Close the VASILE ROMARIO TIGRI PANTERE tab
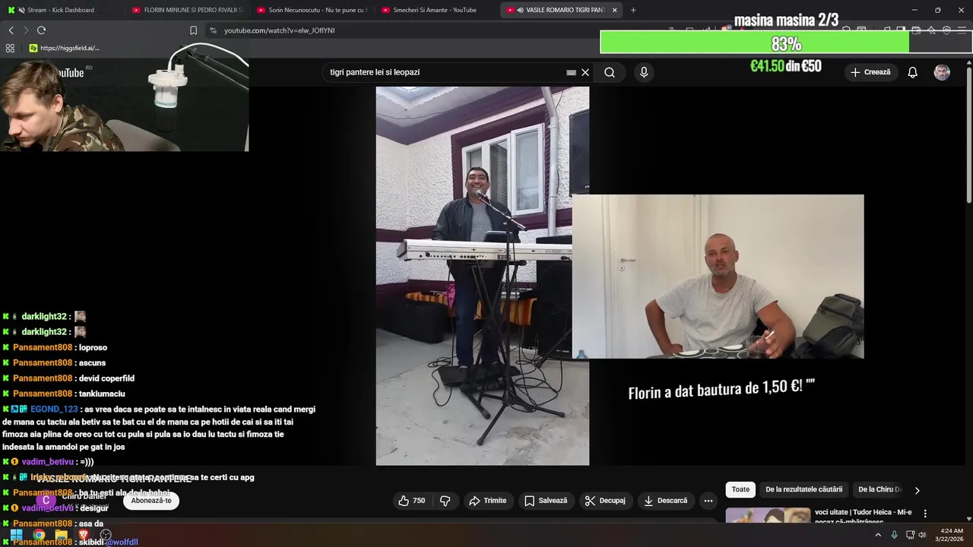The height and width of the screenshot is (547, 973). pos(614,10)
